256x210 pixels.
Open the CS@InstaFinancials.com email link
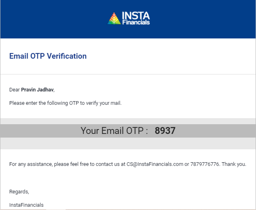click(x=155, y=164)
